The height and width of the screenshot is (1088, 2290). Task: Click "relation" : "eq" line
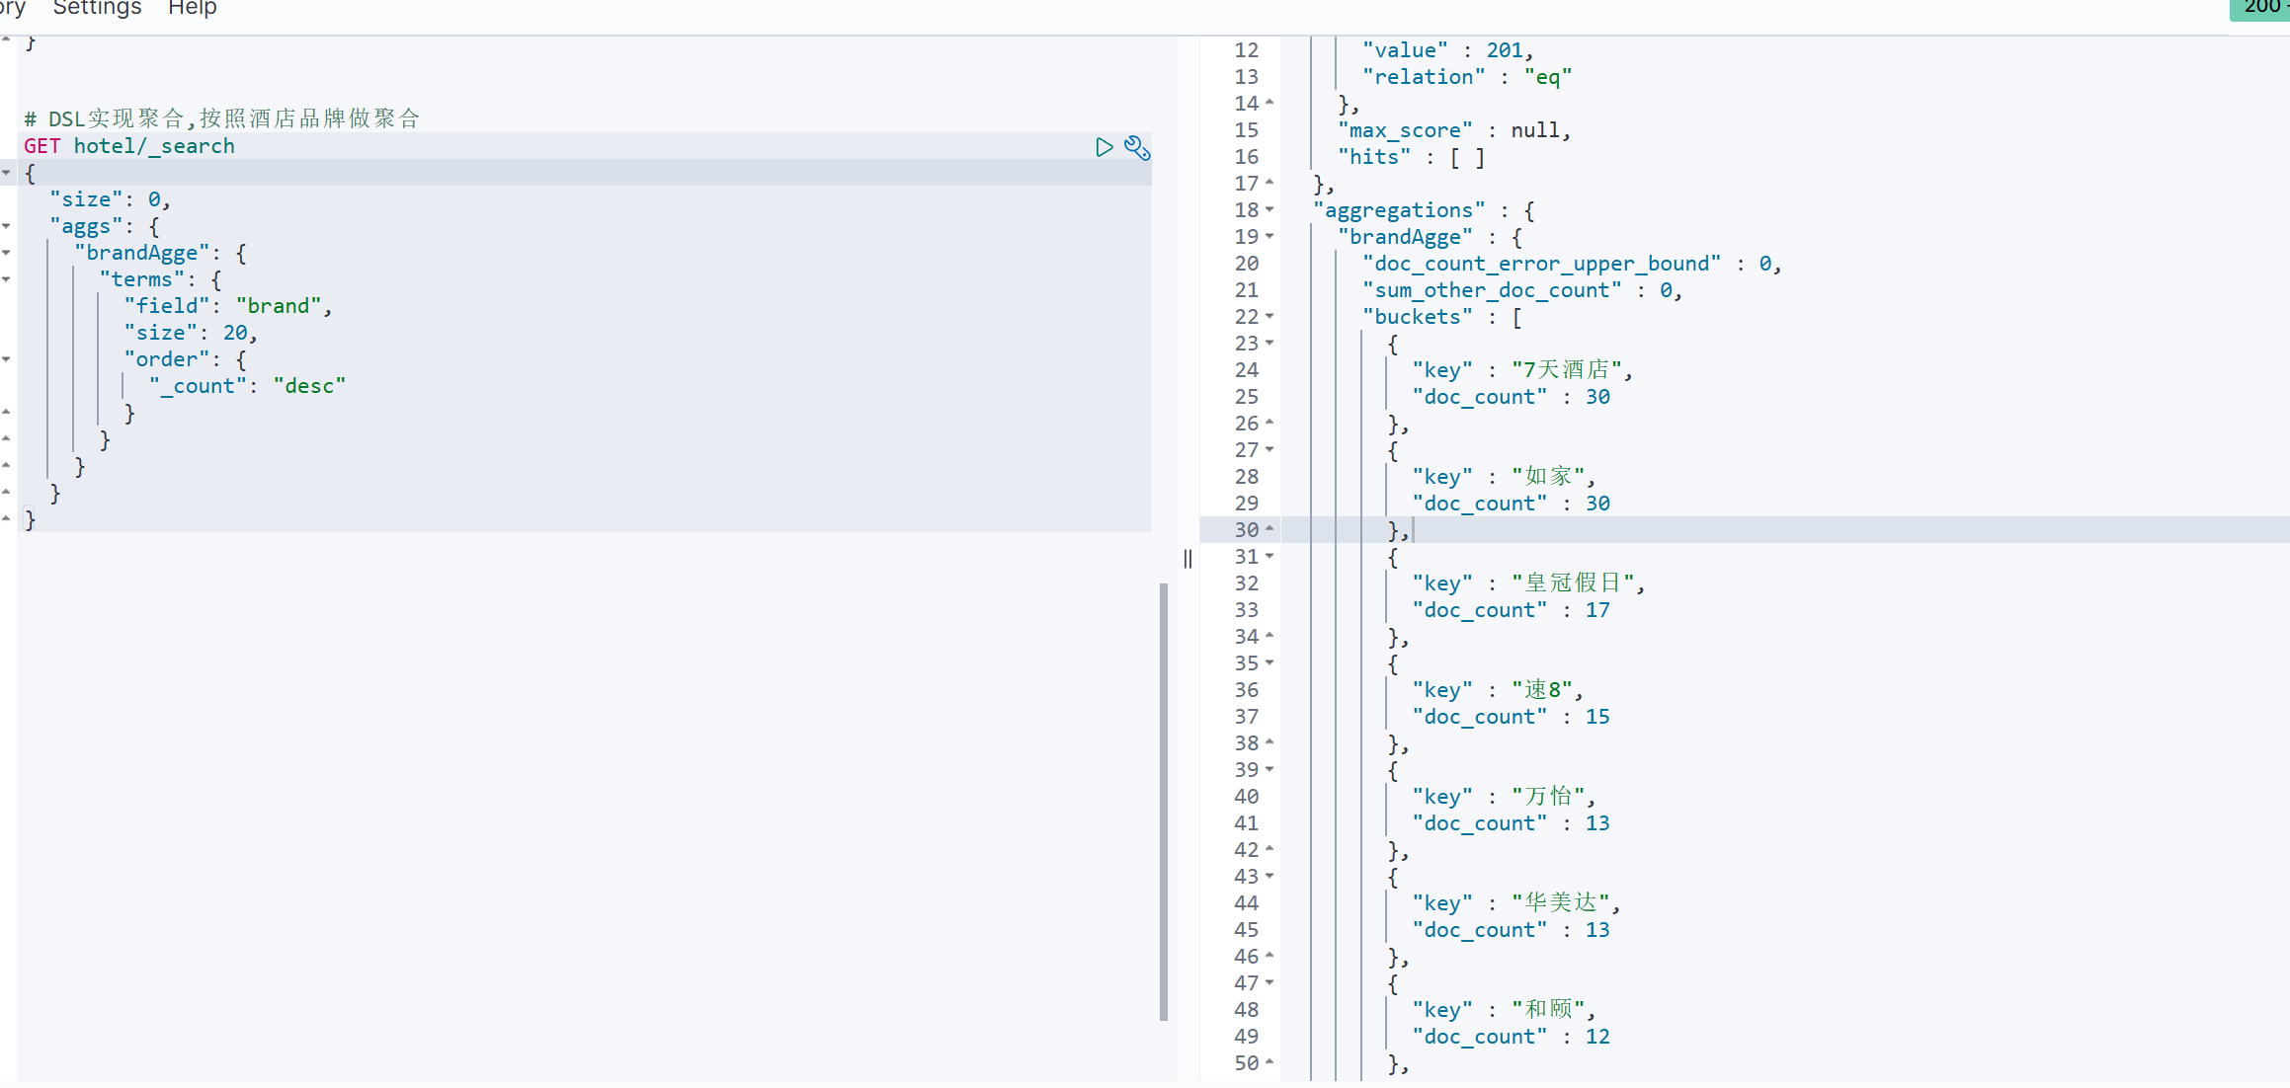point(1467,77)
